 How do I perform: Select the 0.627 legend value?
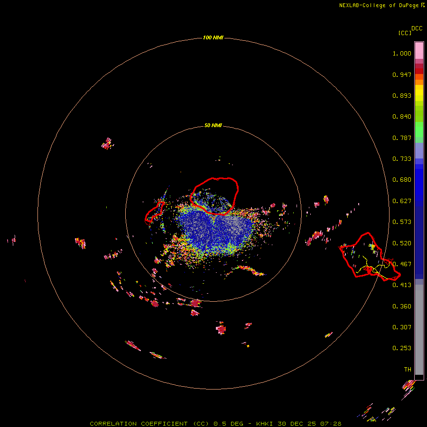(x=402, y=201)
